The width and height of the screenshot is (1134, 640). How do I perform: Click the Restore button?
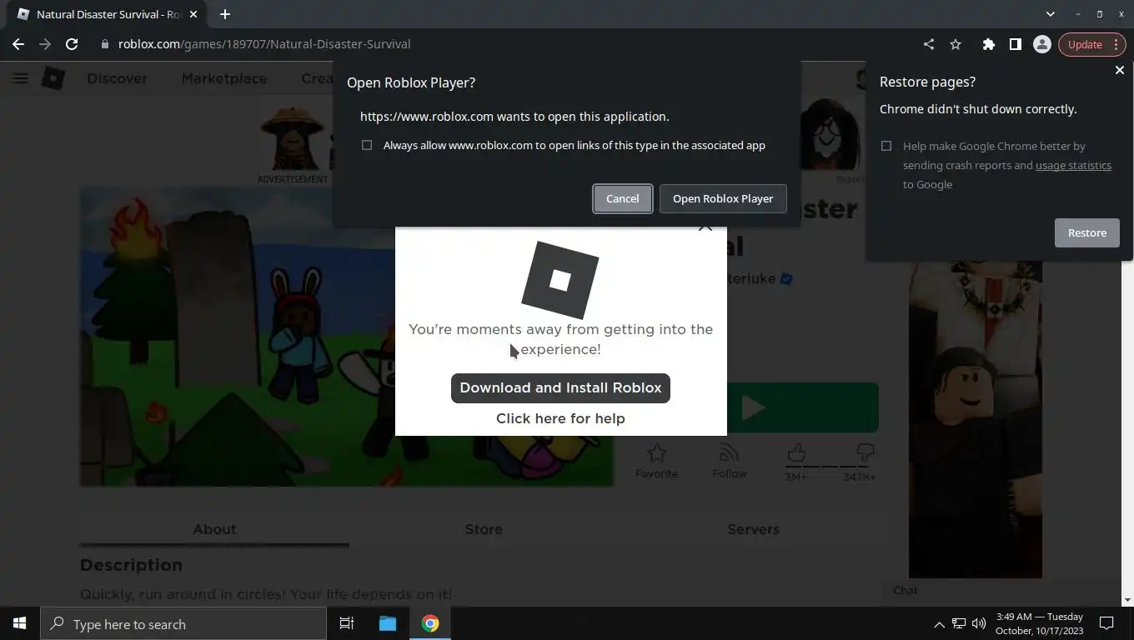coord(1087,232)
